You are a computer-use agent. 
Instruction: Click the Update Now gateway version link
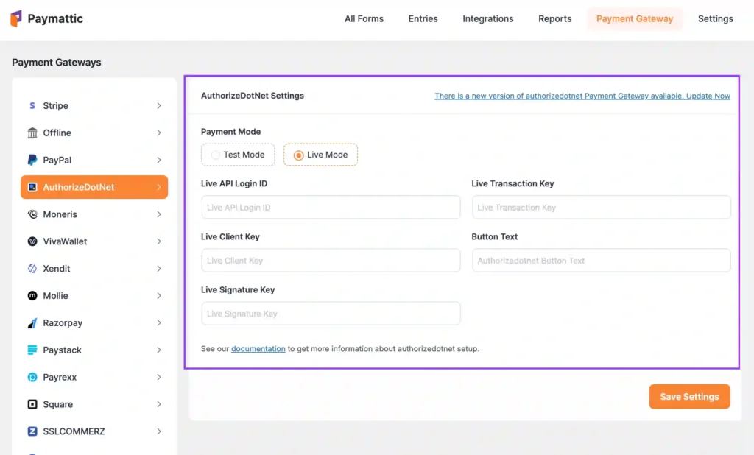(582, 96)
